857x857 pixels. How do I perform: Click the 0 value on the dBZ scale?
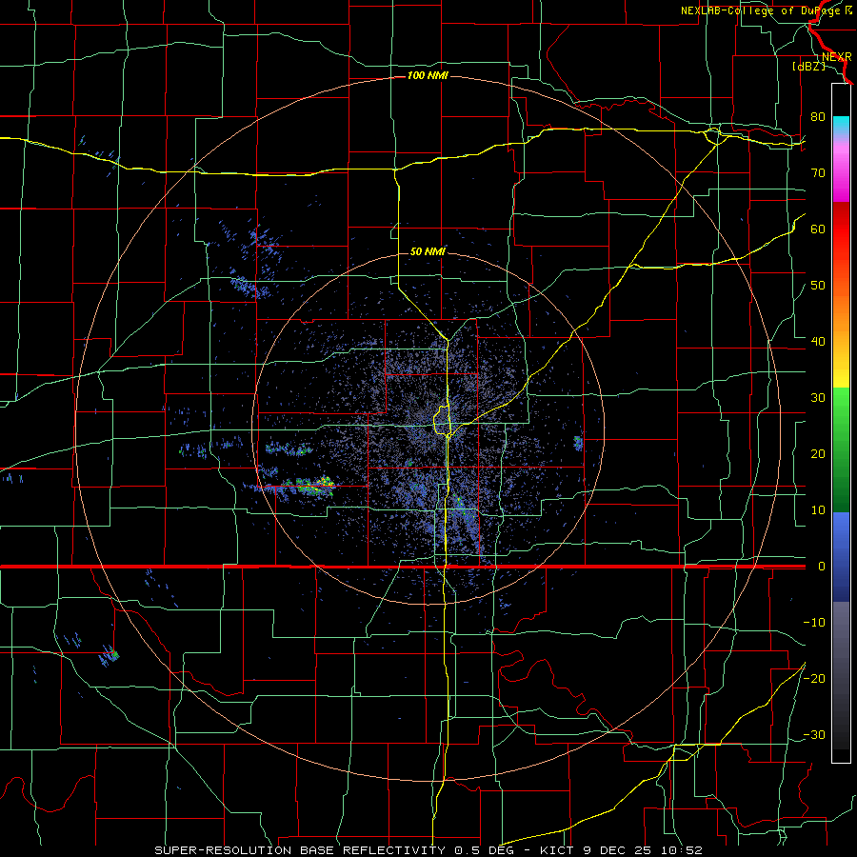point(822,567)
